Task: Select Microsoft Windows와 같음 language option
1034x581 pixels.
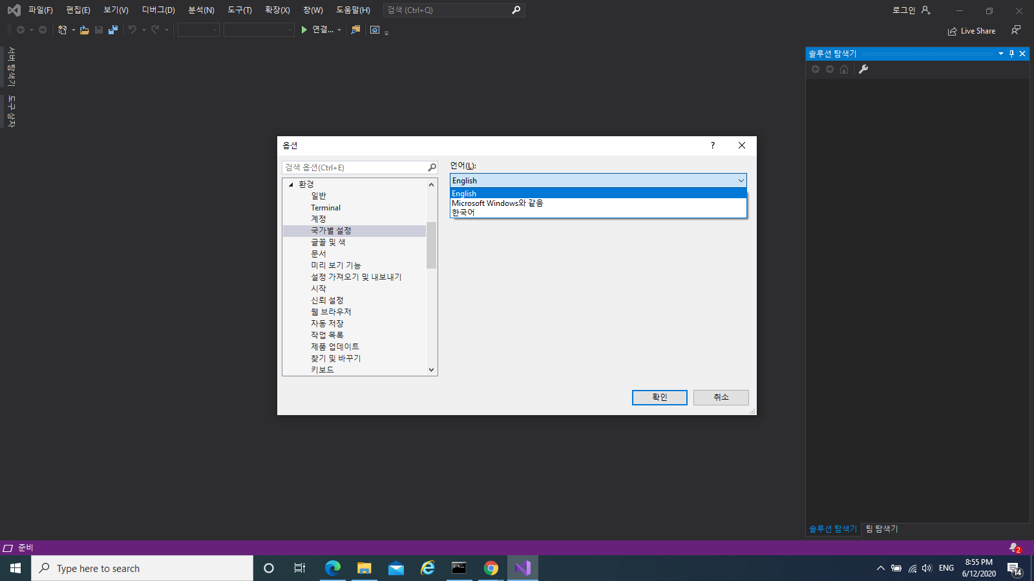Action: pyautogui.click(x=598, y=203)
